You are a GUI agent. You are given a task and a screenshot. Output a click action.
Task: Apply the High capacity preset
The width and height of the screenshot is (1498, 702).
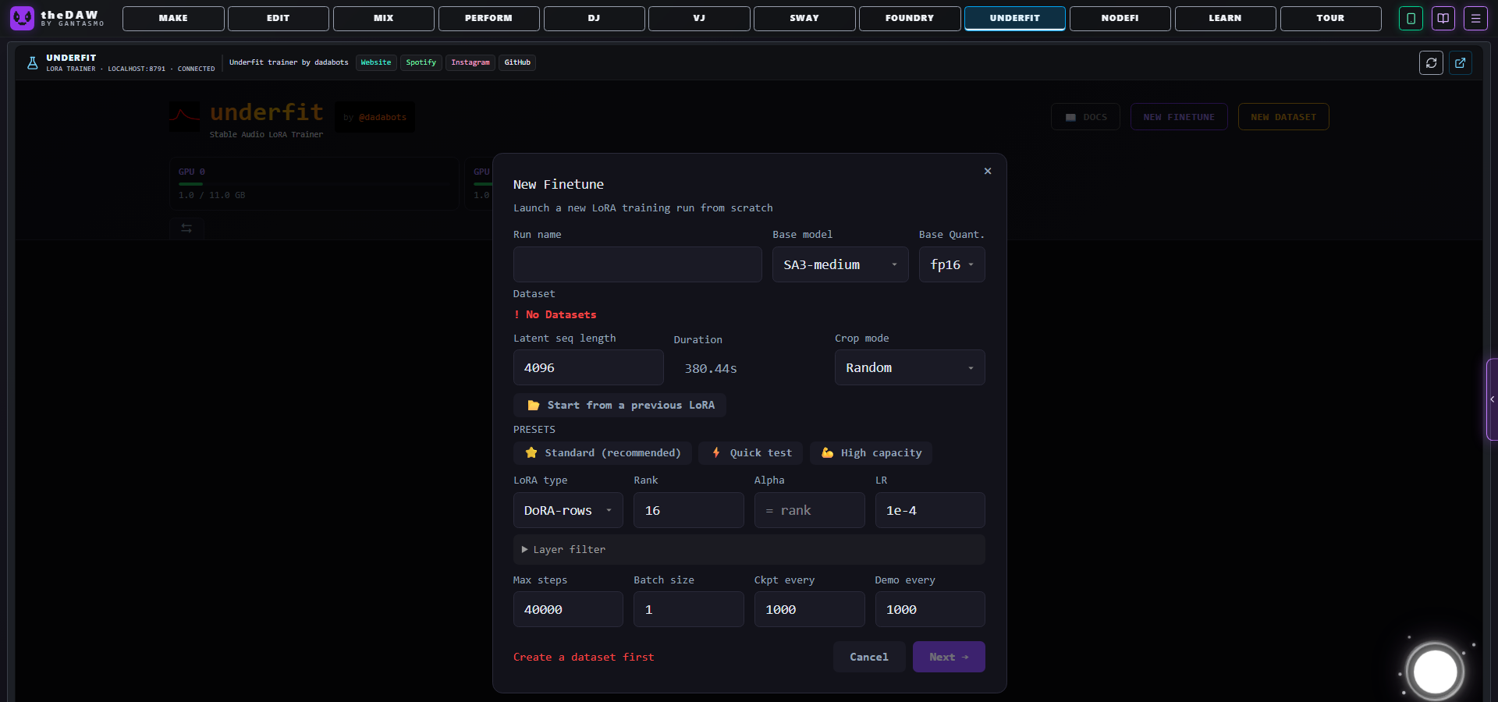(x=871, y=453)
